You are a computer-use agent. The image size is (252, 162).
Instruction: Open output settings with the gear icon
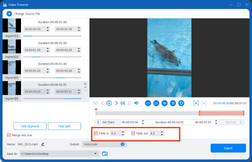(123, 144)
